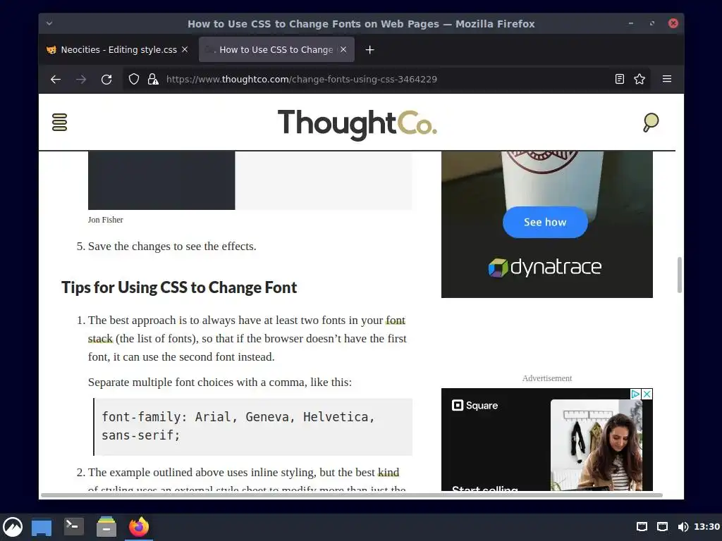View site security padlock info
722x541 pixels.
tap(153, 79)
